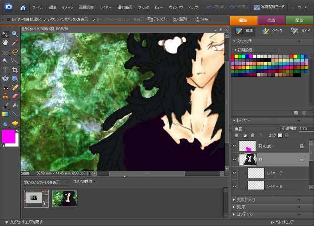The height and width of the screenshot is (226, 314).
Task: Select the Cookie Cutter tool
Action: (x=5, y=79)
